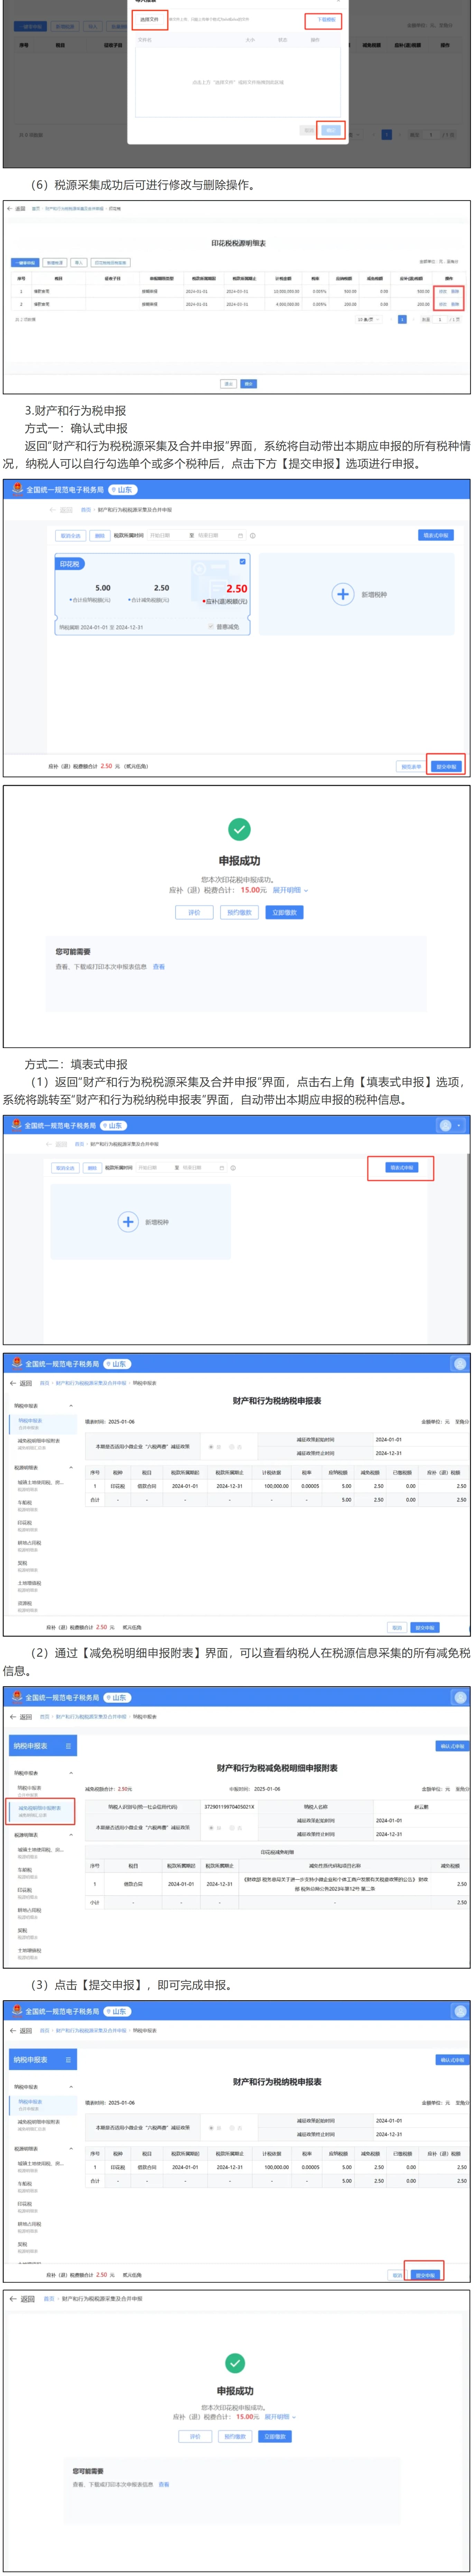Click 查看 link in final success screen
This screenshot has width=473, height=2576.
click(164, 2484)
